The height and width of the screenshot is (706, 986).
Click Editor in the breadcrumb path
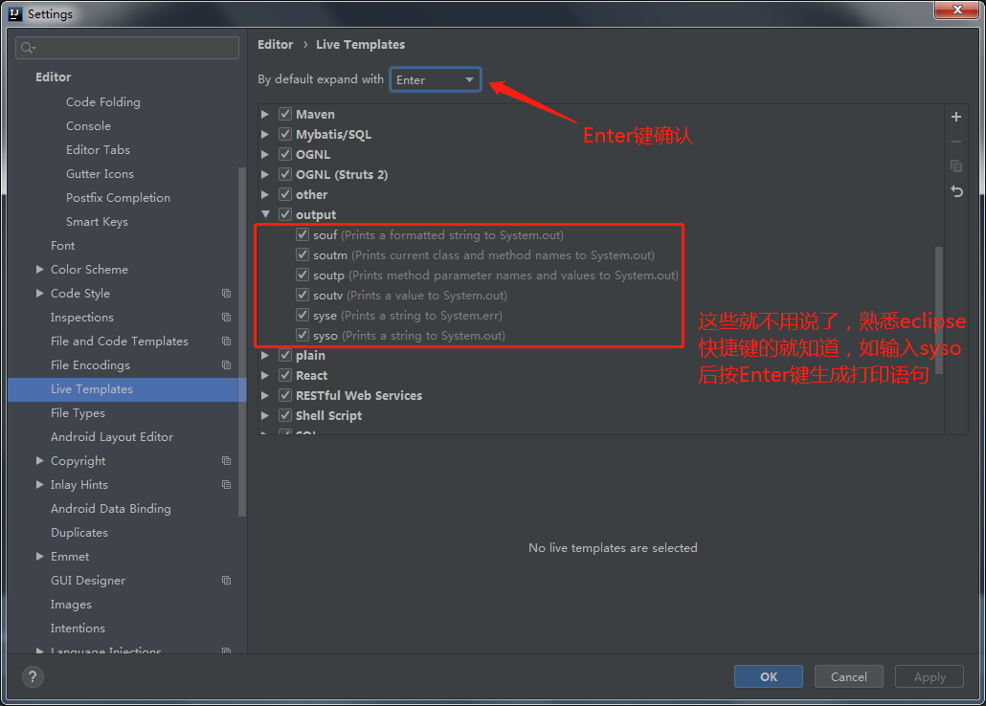275,44
